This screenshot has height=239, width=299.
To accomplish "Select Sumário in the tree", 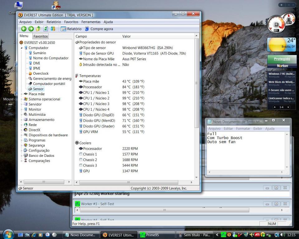I will pos(40,53).
